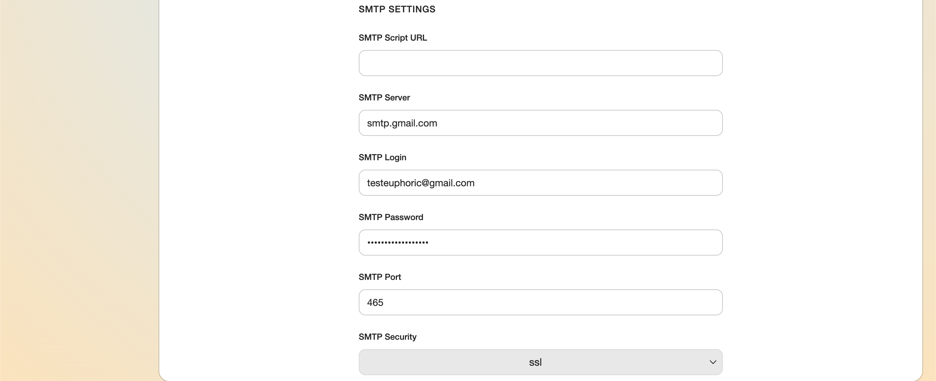The height and width of the screenshot is (381, 936).
Task: Click the "SMTP Login" label
Action: pyautogui.click(x=382, y=157)
